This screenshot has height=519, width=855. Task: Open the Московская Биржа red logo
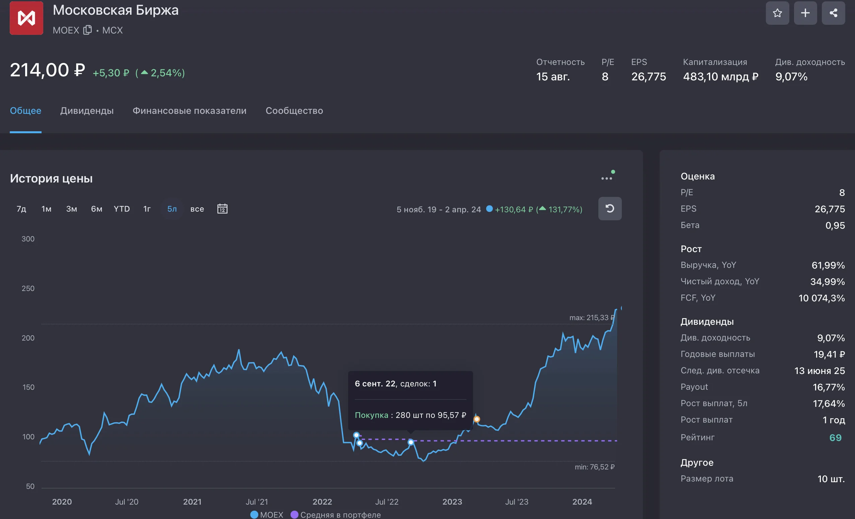[x=26, y=18]
